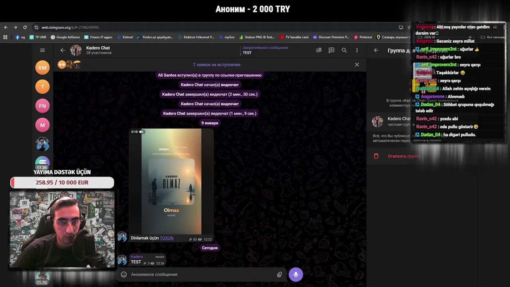Open the og Facebook bookmark
This screenshot has width=510, height=287.
pyautogui.click(x=20, y=37)
